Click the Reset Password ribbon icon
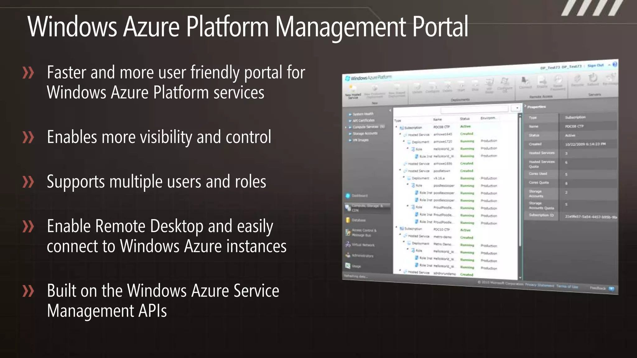 (558, 80)
